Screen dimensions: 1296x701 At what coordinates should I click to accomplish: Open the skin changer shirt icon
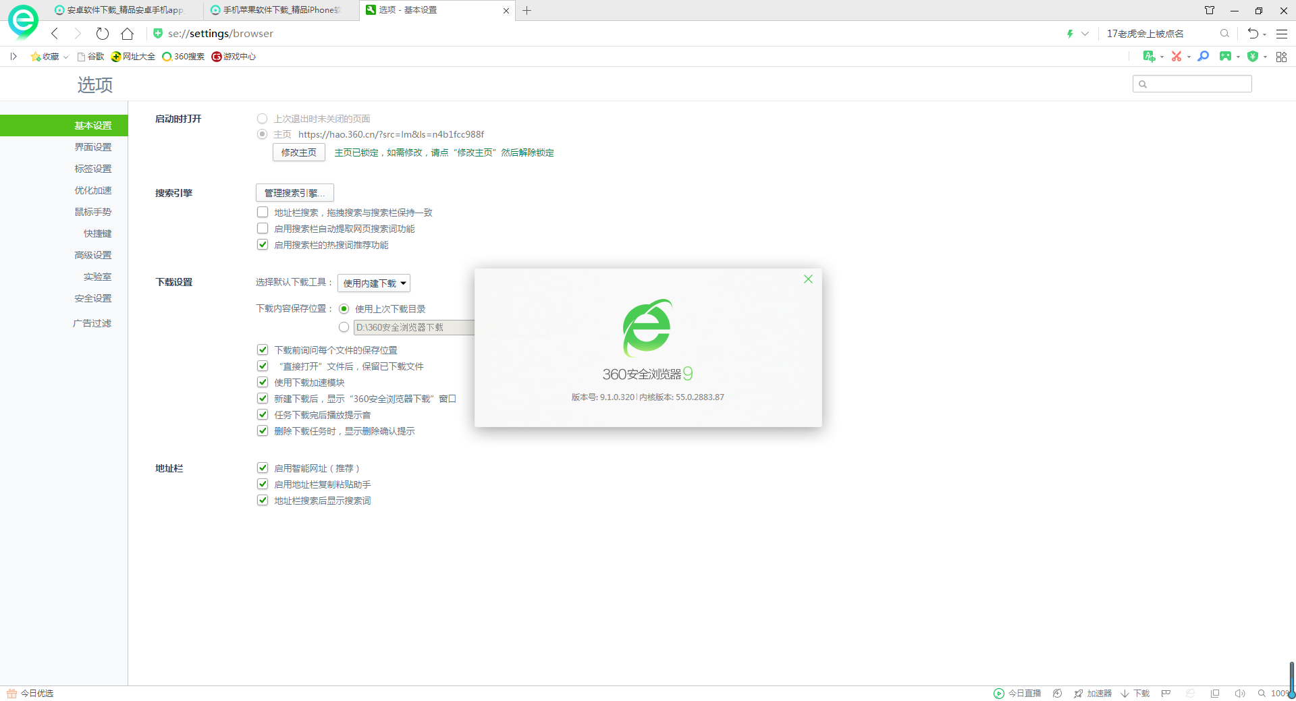(1210, 10)
